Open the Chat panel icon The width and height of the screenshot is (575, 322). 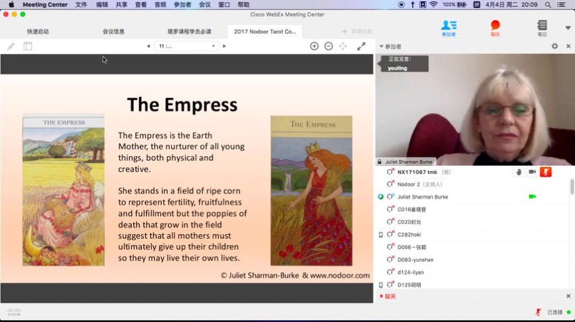tap(495, 28)
